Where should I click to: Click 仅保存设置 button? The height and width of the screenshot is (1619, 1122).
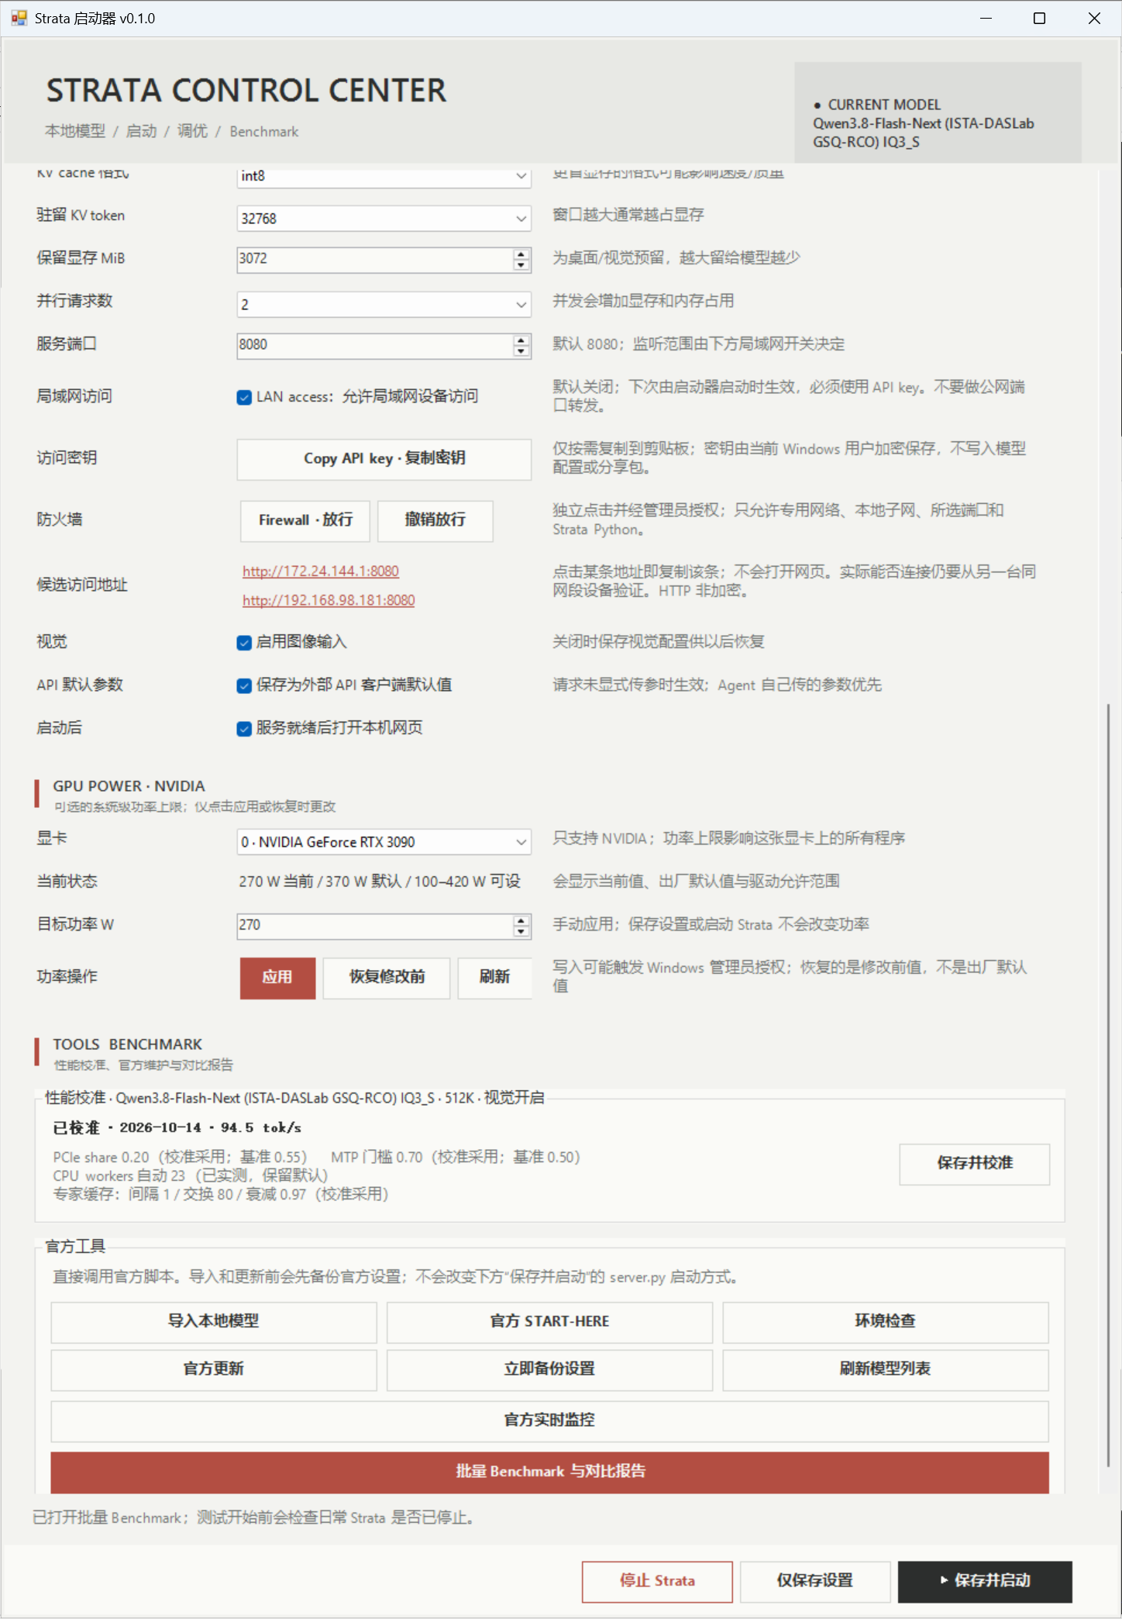(x=815, y=1582)
